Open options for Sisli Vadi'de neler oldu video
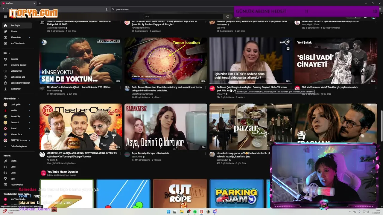 376,87
